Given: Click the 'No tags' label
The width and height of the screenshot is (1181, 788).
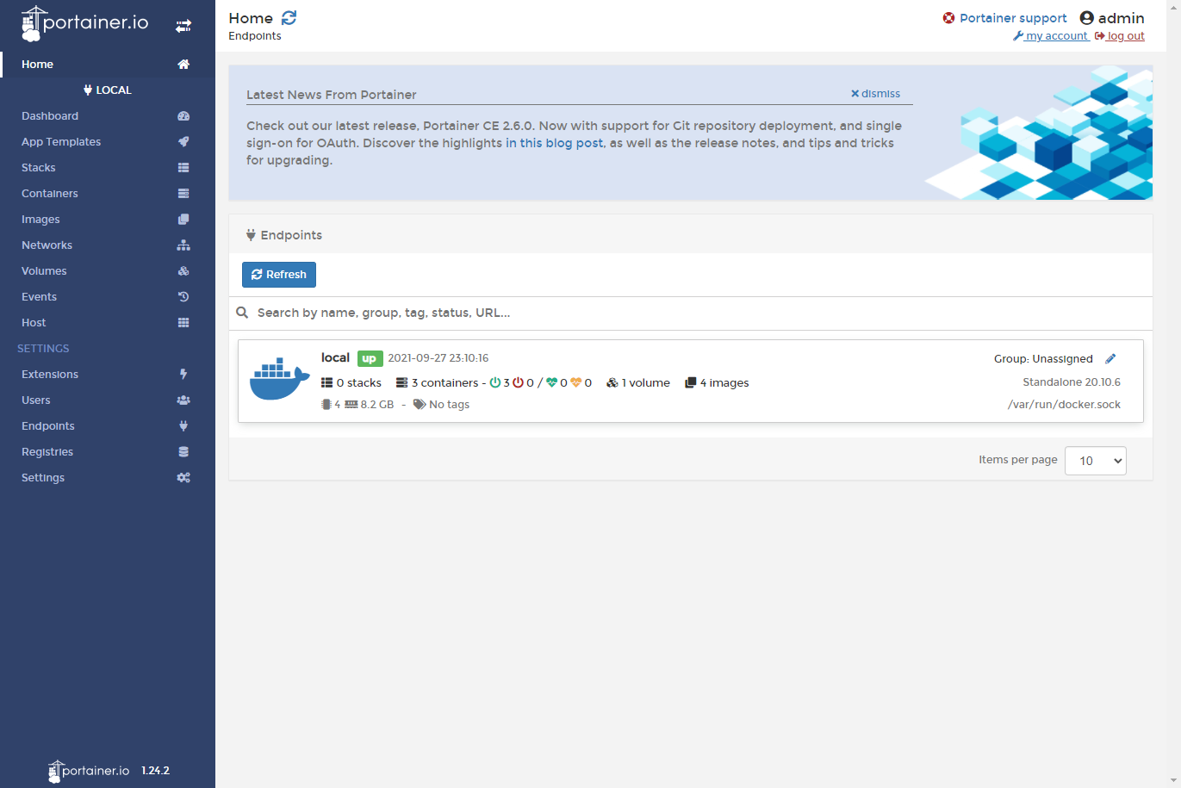Looking at the screenshot, I should [449, 405].
